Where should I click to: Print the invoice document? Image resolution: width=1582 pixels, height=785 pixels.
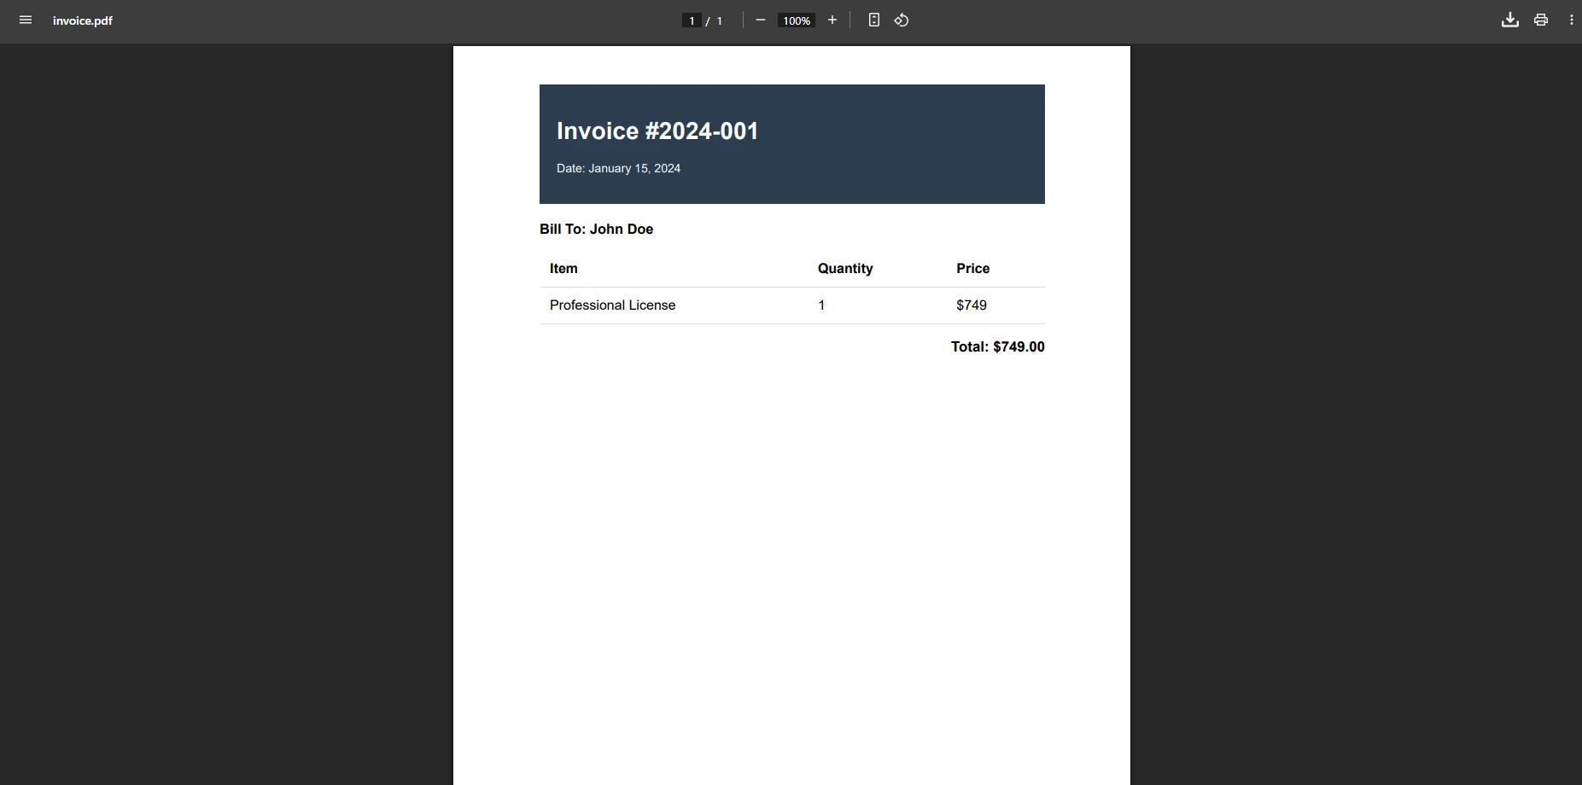click(1541, 20)
